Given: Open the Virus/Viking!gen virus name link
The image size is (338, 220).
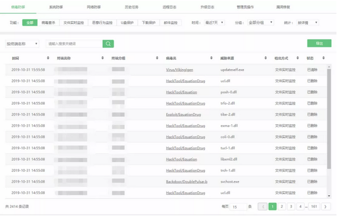Looking at the screenshot, I should pos(180,69).
